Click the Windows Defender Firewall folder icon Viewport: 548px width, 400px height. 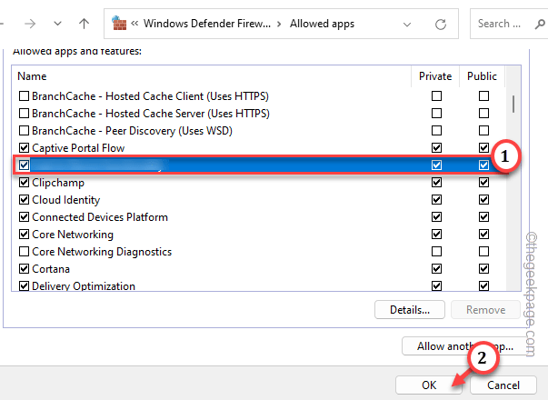tap(119, 23)
